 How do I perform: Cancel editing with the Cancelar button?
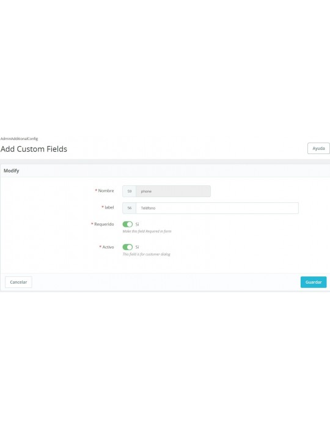point(18,282)
